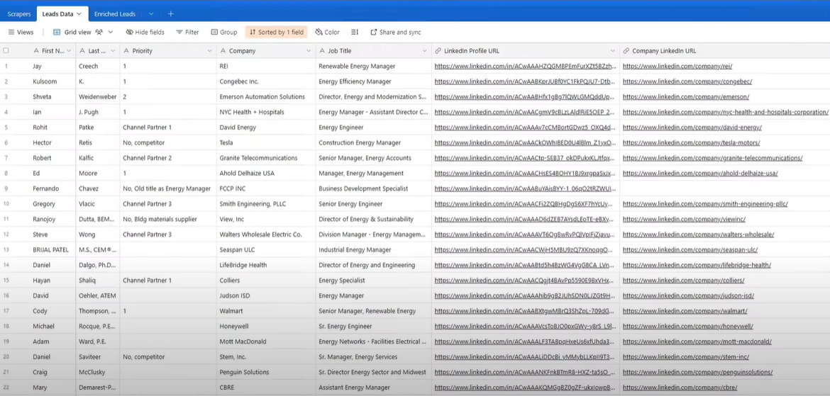Click row number 9
Image resolution: width=830 pixels, height=396 pixels.
[x=6, y=188]
